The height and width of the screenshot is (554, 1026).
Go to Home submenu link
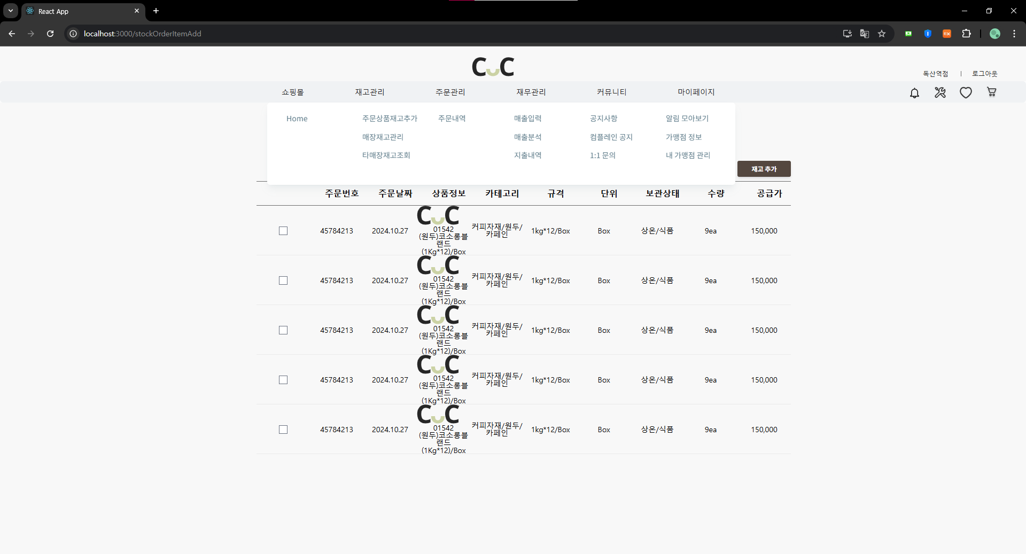(x=297, y=119)
